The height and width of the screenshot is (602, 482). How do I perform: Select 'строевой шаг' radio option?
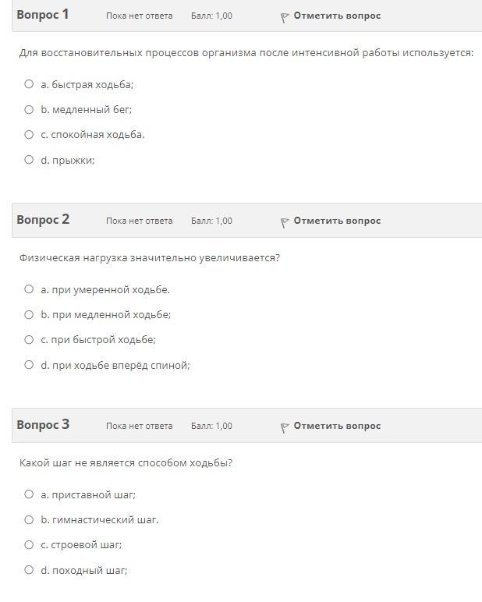tap(29, 544)
